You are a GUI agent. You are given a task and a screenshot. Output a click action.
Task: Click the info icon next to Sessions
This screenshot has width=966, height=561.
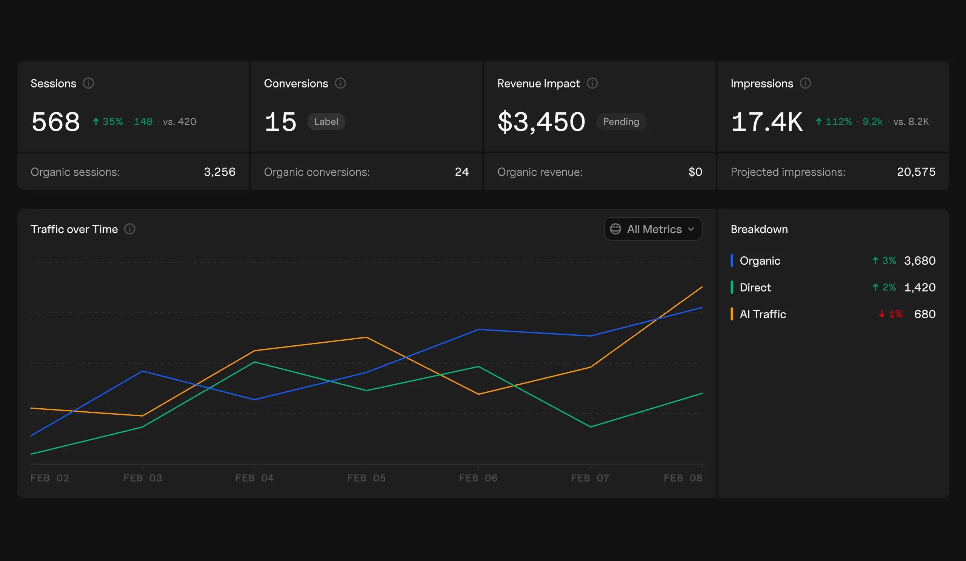pos(89,83)
